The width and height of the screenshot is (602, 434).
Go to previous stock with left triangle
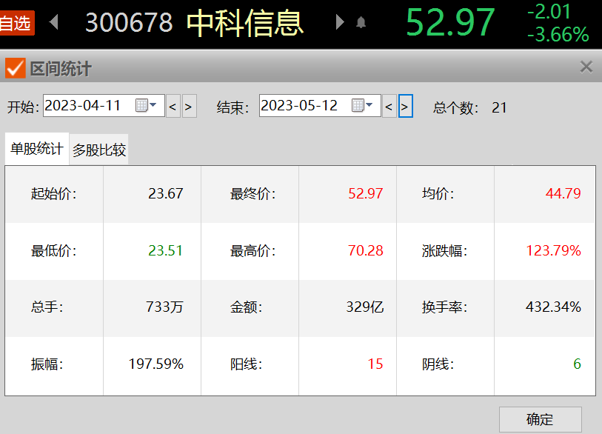pos(54,22)
